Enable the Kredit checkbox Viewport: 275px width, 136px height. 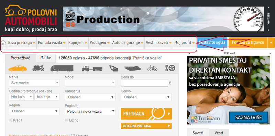pyautogui.click(x=10, y=120)
